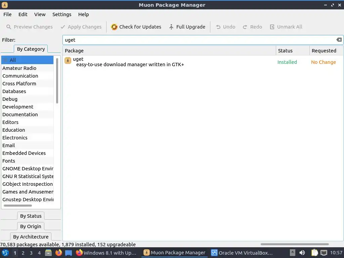This screenshot has width=344, height=258.
Task: Open the File menu
Action: pos(7,14)
